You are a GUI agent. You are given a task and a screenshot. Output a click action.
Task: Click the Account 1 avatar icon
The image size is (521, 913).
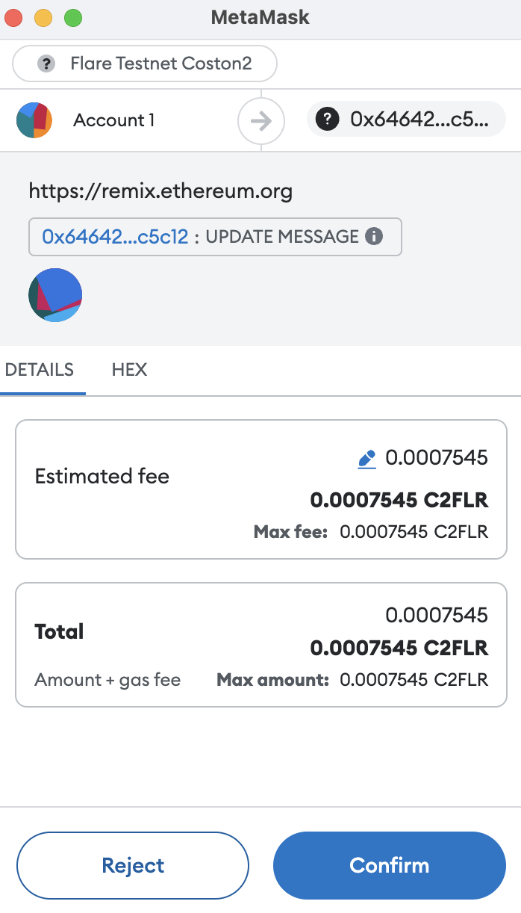pos(34,120)
